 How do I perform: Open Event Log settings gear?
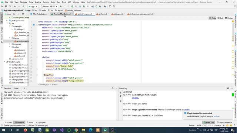click(x=228, y=88)
